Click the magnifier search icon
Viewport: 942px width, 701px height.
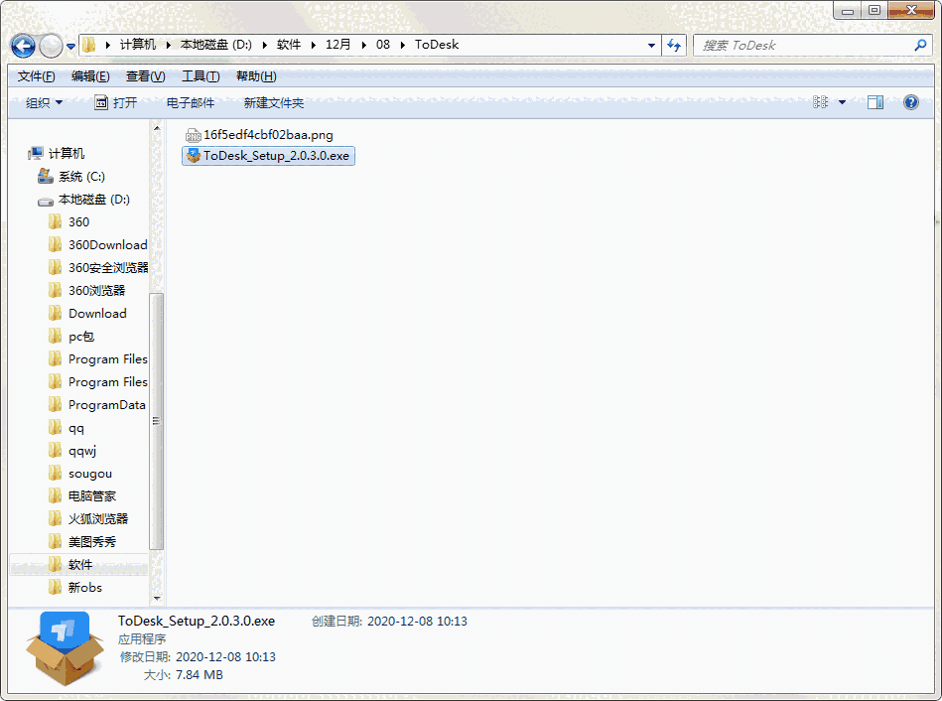[920, 45]
